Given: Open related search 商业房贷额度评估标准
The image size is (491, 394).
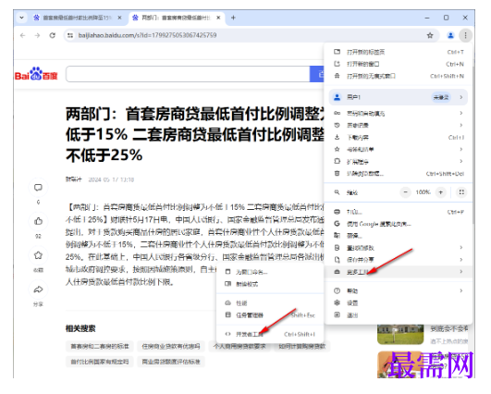Looking at the screenshot, I should pyautogui.click(x=171, y=362).
